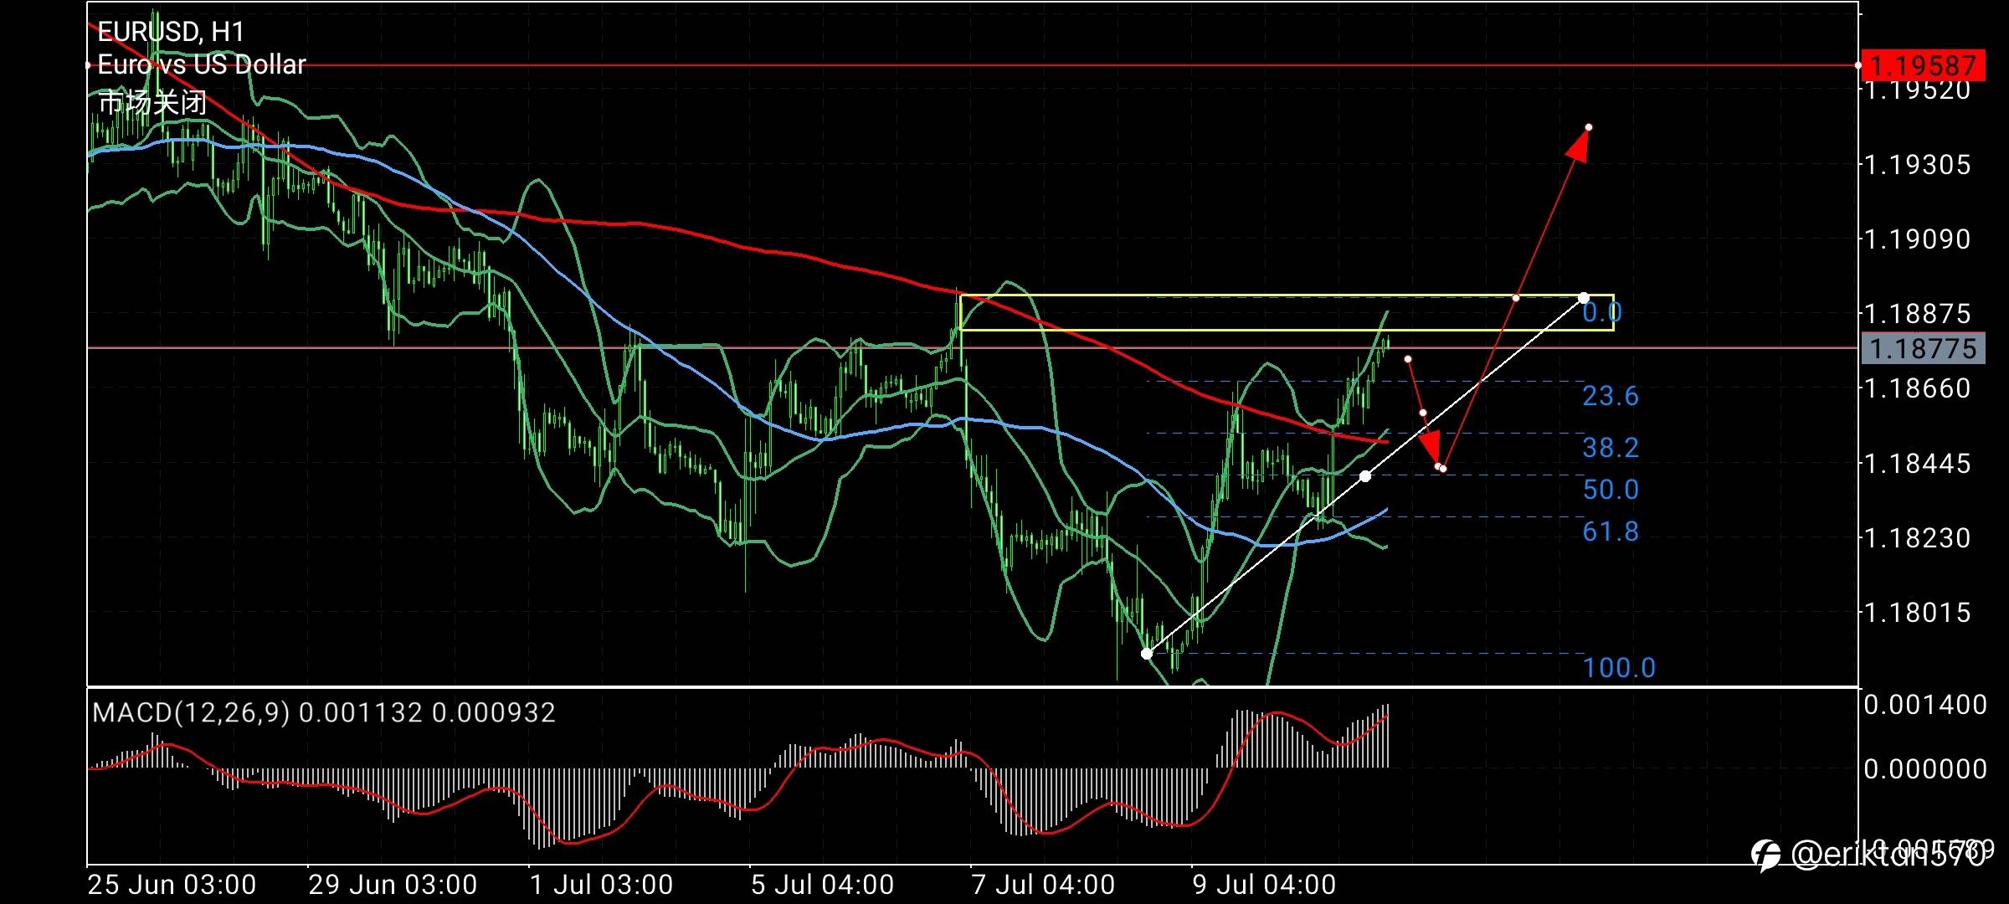This screenshot has width=2009, height=904.
Task: Click the MACD(12,26,9) indicator label
Action: pyautogui.click(x=191, y=712)
